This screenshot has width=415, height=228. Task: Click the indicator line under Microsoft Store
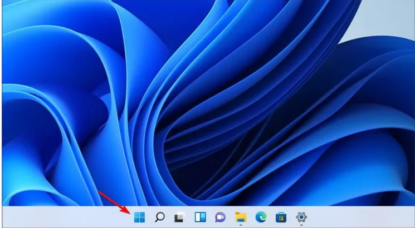point(281,225)
